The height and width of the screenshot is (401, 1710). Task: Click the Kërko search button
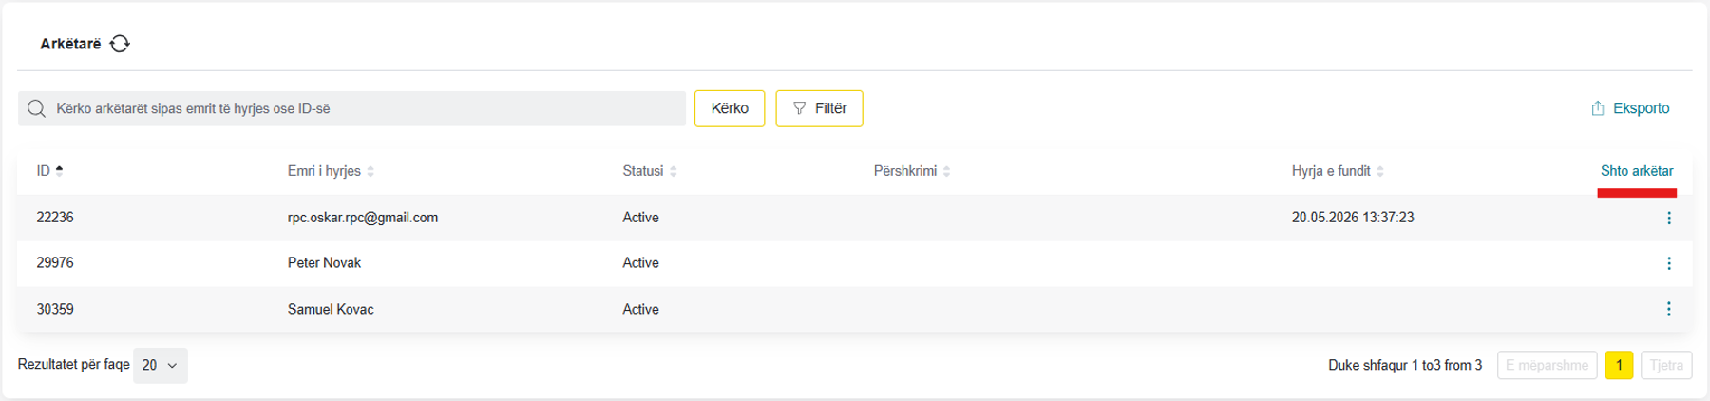[x=730, y=108]
